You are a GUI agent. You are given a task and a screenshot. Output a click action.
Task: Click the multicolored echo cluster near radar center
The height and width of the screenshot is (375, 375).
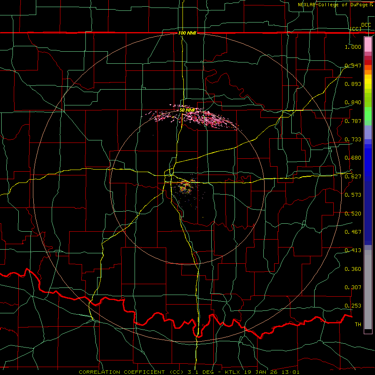185,187
